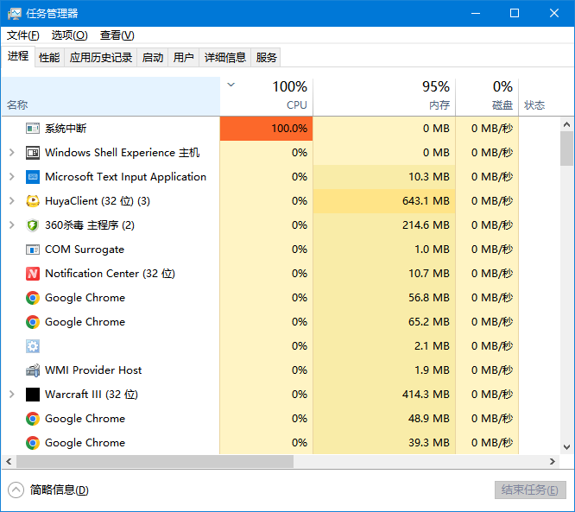Viewport: 575px width, 512px height.
Task: Click the 简略信息(D) link
Action: tap(60, 490)
